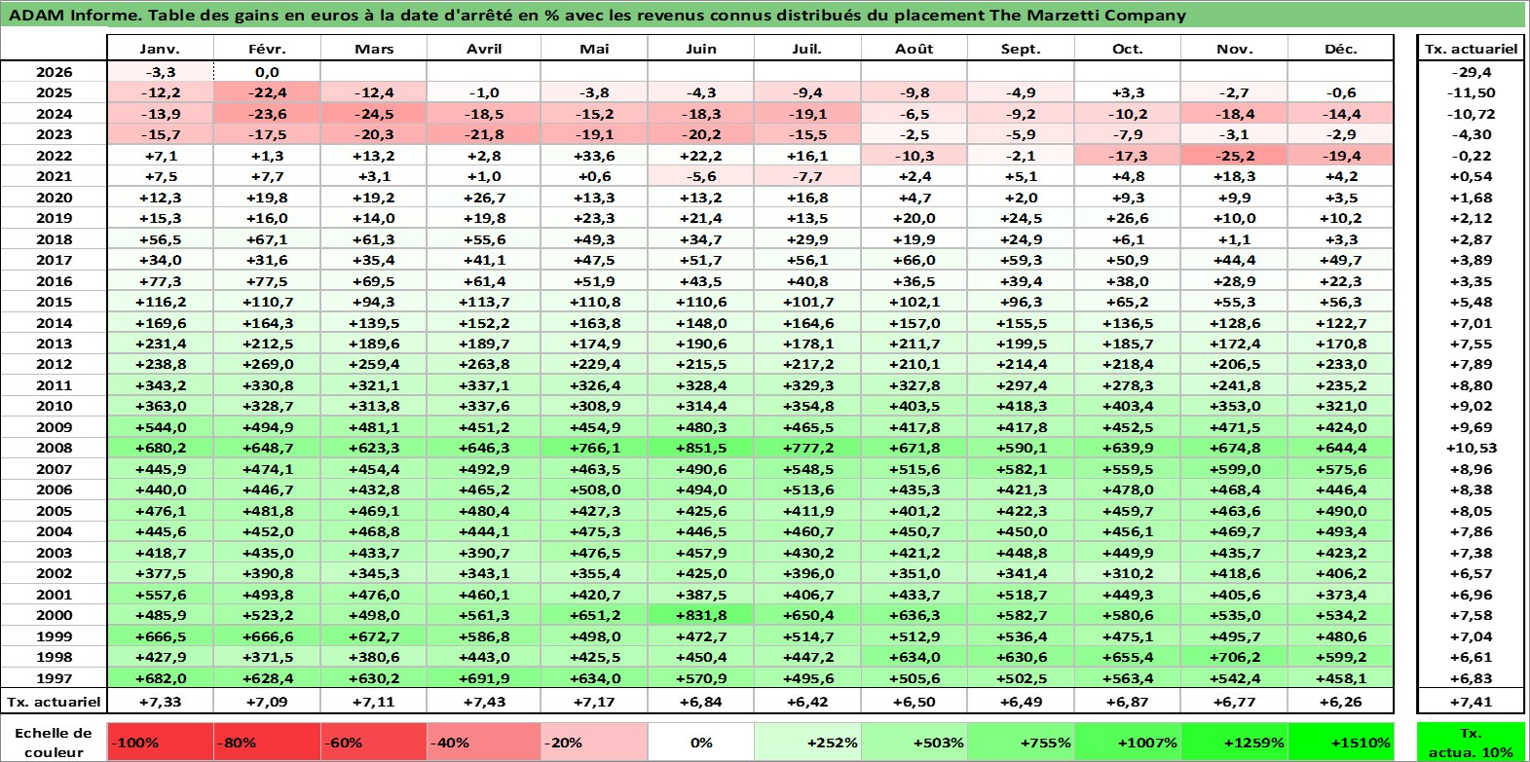The height and width of the screenshot is (762, 1530).
Task: Select cell +33,6 in row 2022
Action: pos(594,156)
